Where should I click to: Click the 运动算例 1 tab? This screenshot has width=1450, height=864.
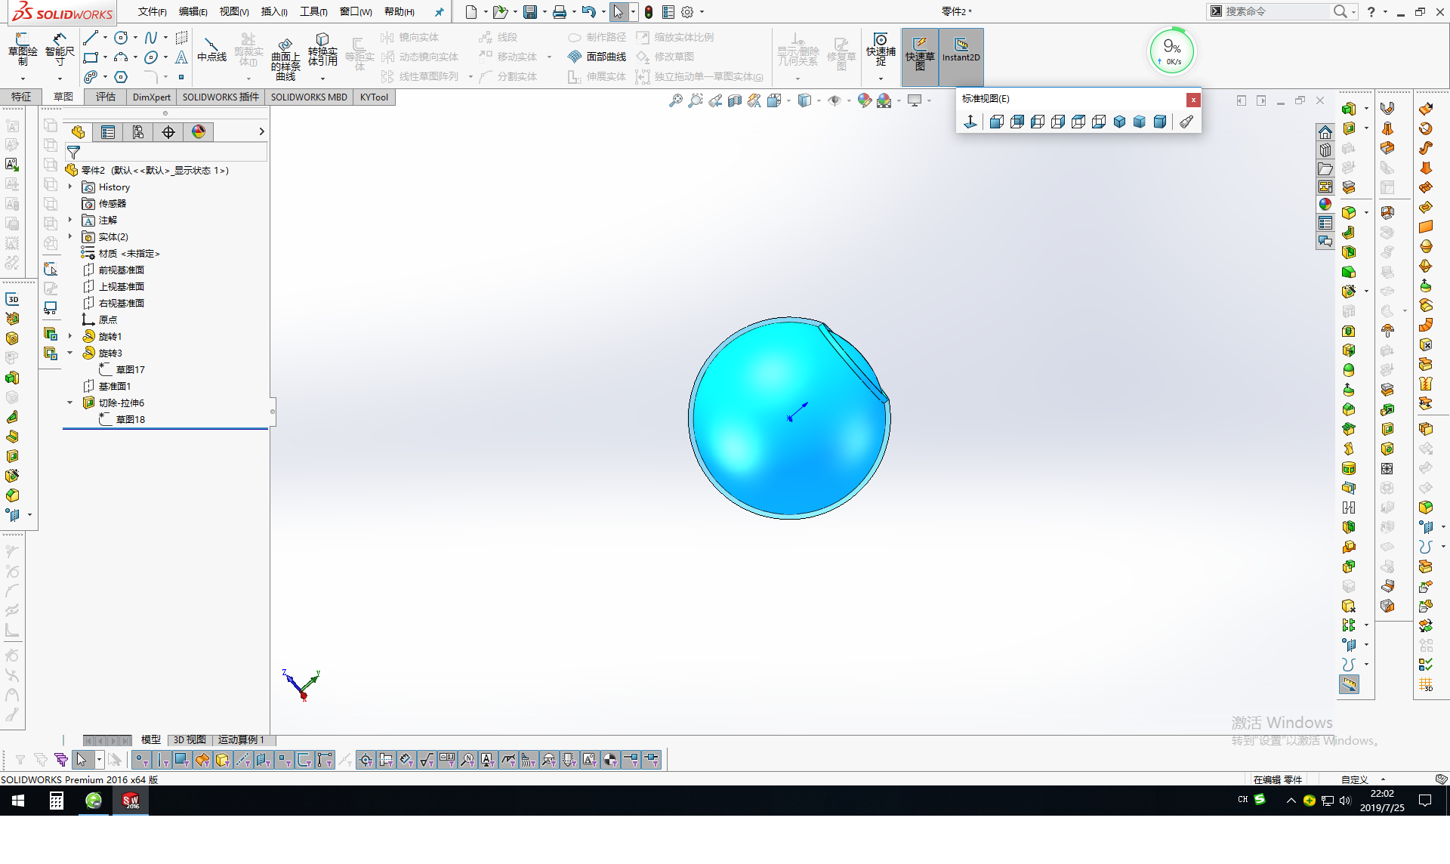pyautogui.click(x=241, y=739)
